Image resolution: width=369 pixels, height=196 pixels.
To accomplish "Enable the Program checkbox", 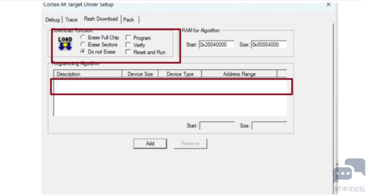I will (128, 38).
